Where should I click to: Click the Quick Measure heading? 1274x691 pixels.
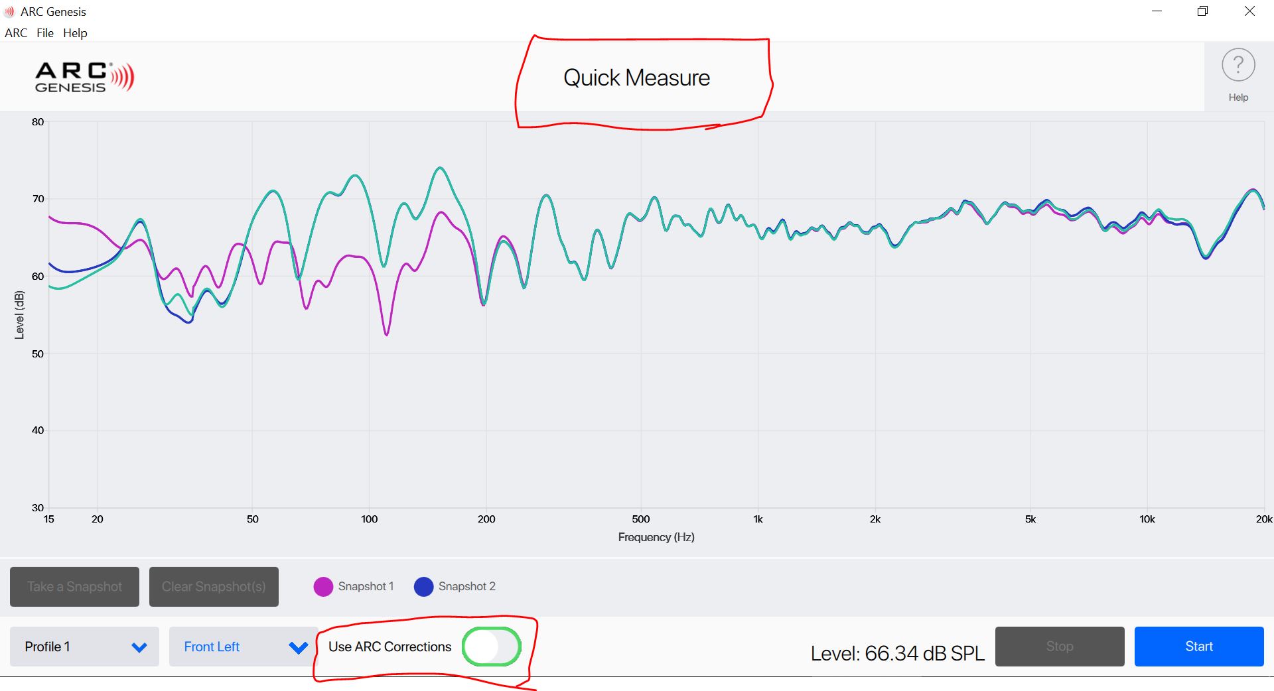point(636,78)
